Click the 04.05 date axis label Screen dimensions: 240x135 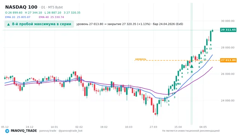point(203,127)
